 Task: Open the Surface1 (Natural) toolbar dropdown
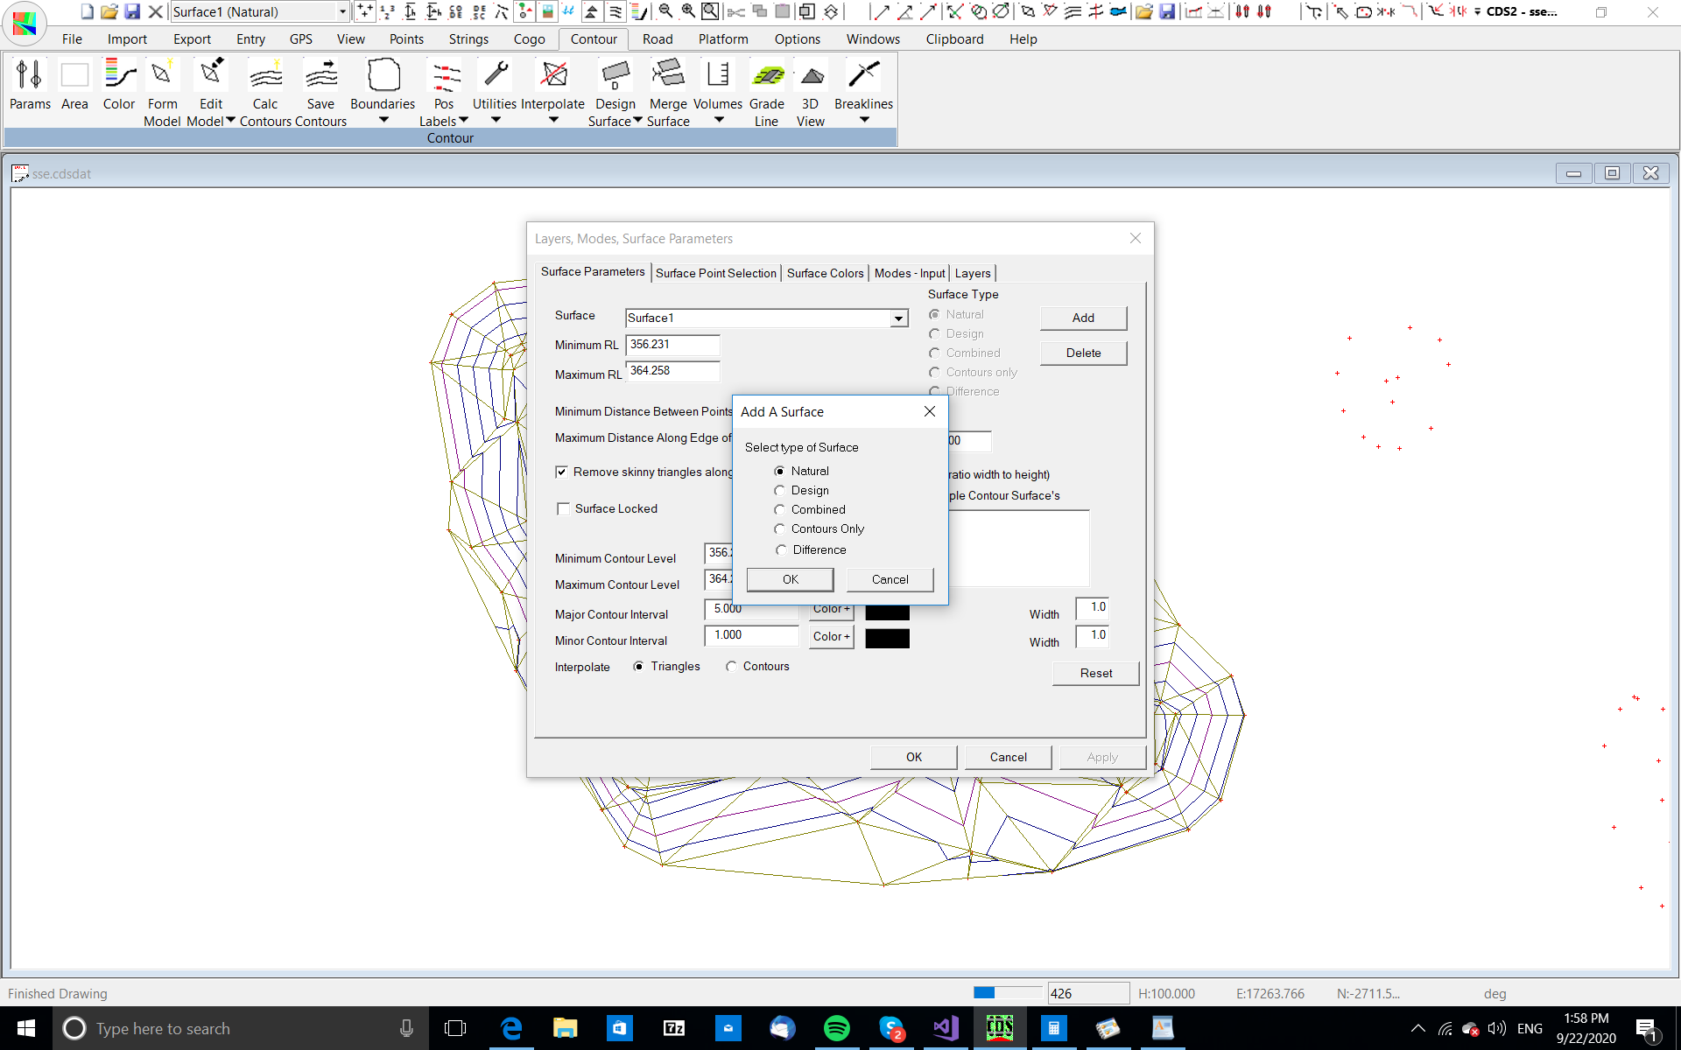tap(342, 11)
